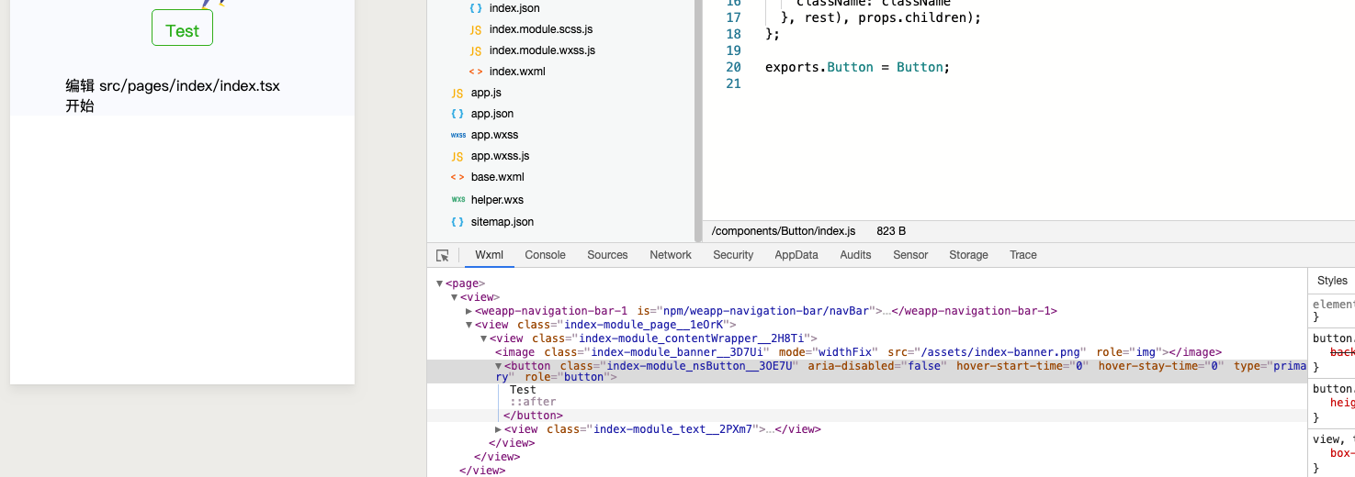This screenshot has width=1355, height=477.
Task: Click the wxss icon beside app.wxss
Action: (x=457, y=135)
